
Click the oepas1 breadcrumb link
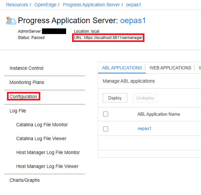134,5
